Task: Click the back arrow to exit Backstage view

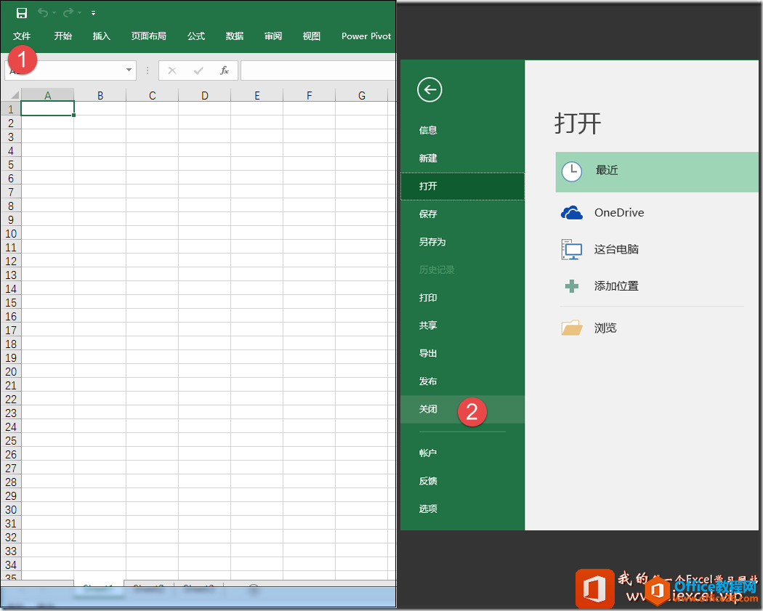Action: [429, 90]
